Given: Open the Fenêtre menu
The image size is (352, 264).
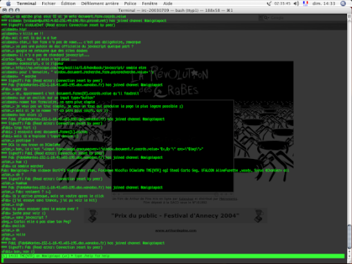Looking at the screenshot, I should [149, 3].
